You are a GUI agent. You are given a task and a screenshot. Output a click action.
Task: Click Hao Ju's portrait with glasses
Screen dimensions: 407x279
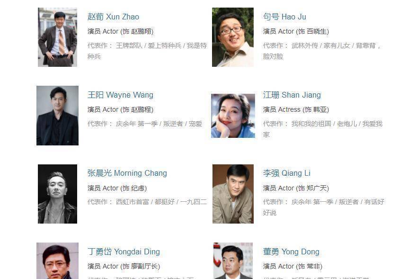coord(233,37)
